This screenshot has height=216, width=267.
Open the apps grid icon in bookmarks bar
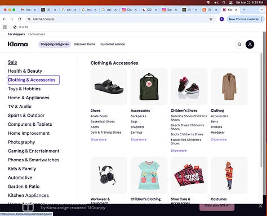[x=5, y=27]
